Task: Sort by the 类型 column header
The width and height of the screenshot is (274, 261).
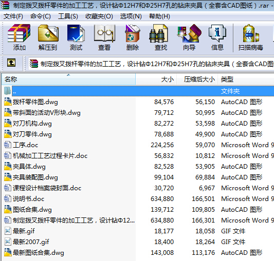Action: [x=246, y=79]
